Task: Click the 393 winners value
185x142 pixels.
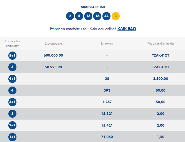Action: click(107, 90)
